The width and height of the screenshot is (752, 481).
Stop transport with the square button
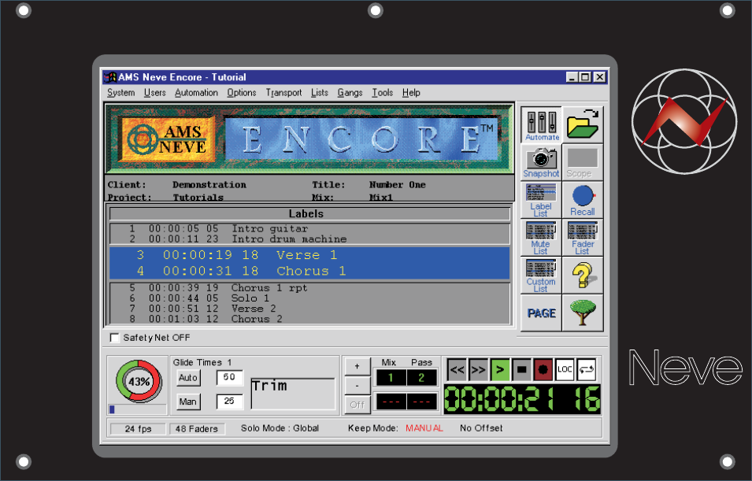tap(521, 370)
